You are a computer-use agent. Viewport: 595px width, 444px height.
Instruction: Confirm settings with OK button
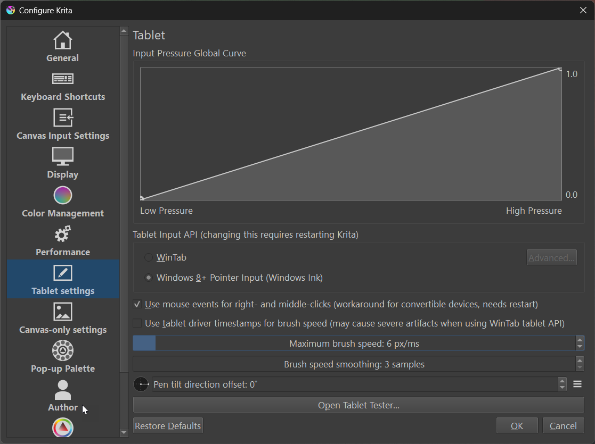517,426
